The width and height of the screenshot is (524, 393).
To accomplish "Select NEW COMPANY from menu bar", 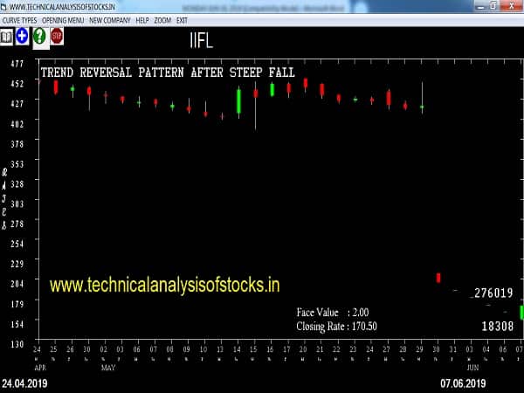I will pyautogui.click(x=109, y=19).
